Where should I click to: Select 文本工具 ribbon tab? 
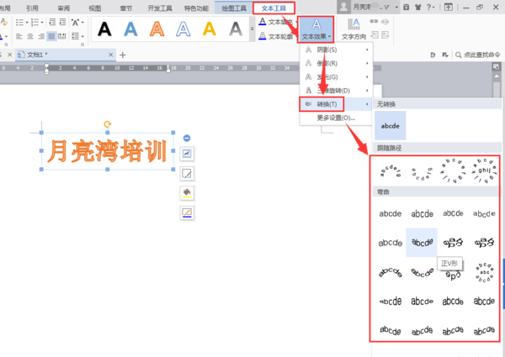click(x=274, y=8)
